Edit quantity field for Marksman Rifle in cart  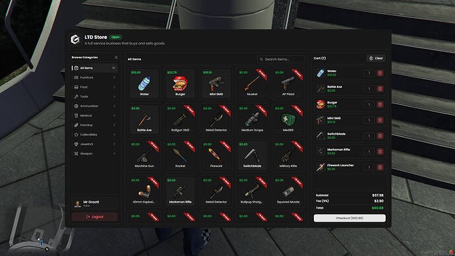tap(369, 152)
